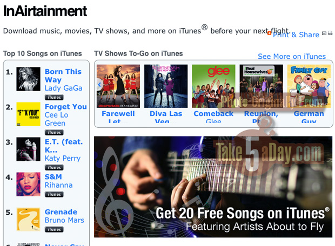Select the Glee show cover thumbnail
The image size is (335, 246).
tap(213, 86)
